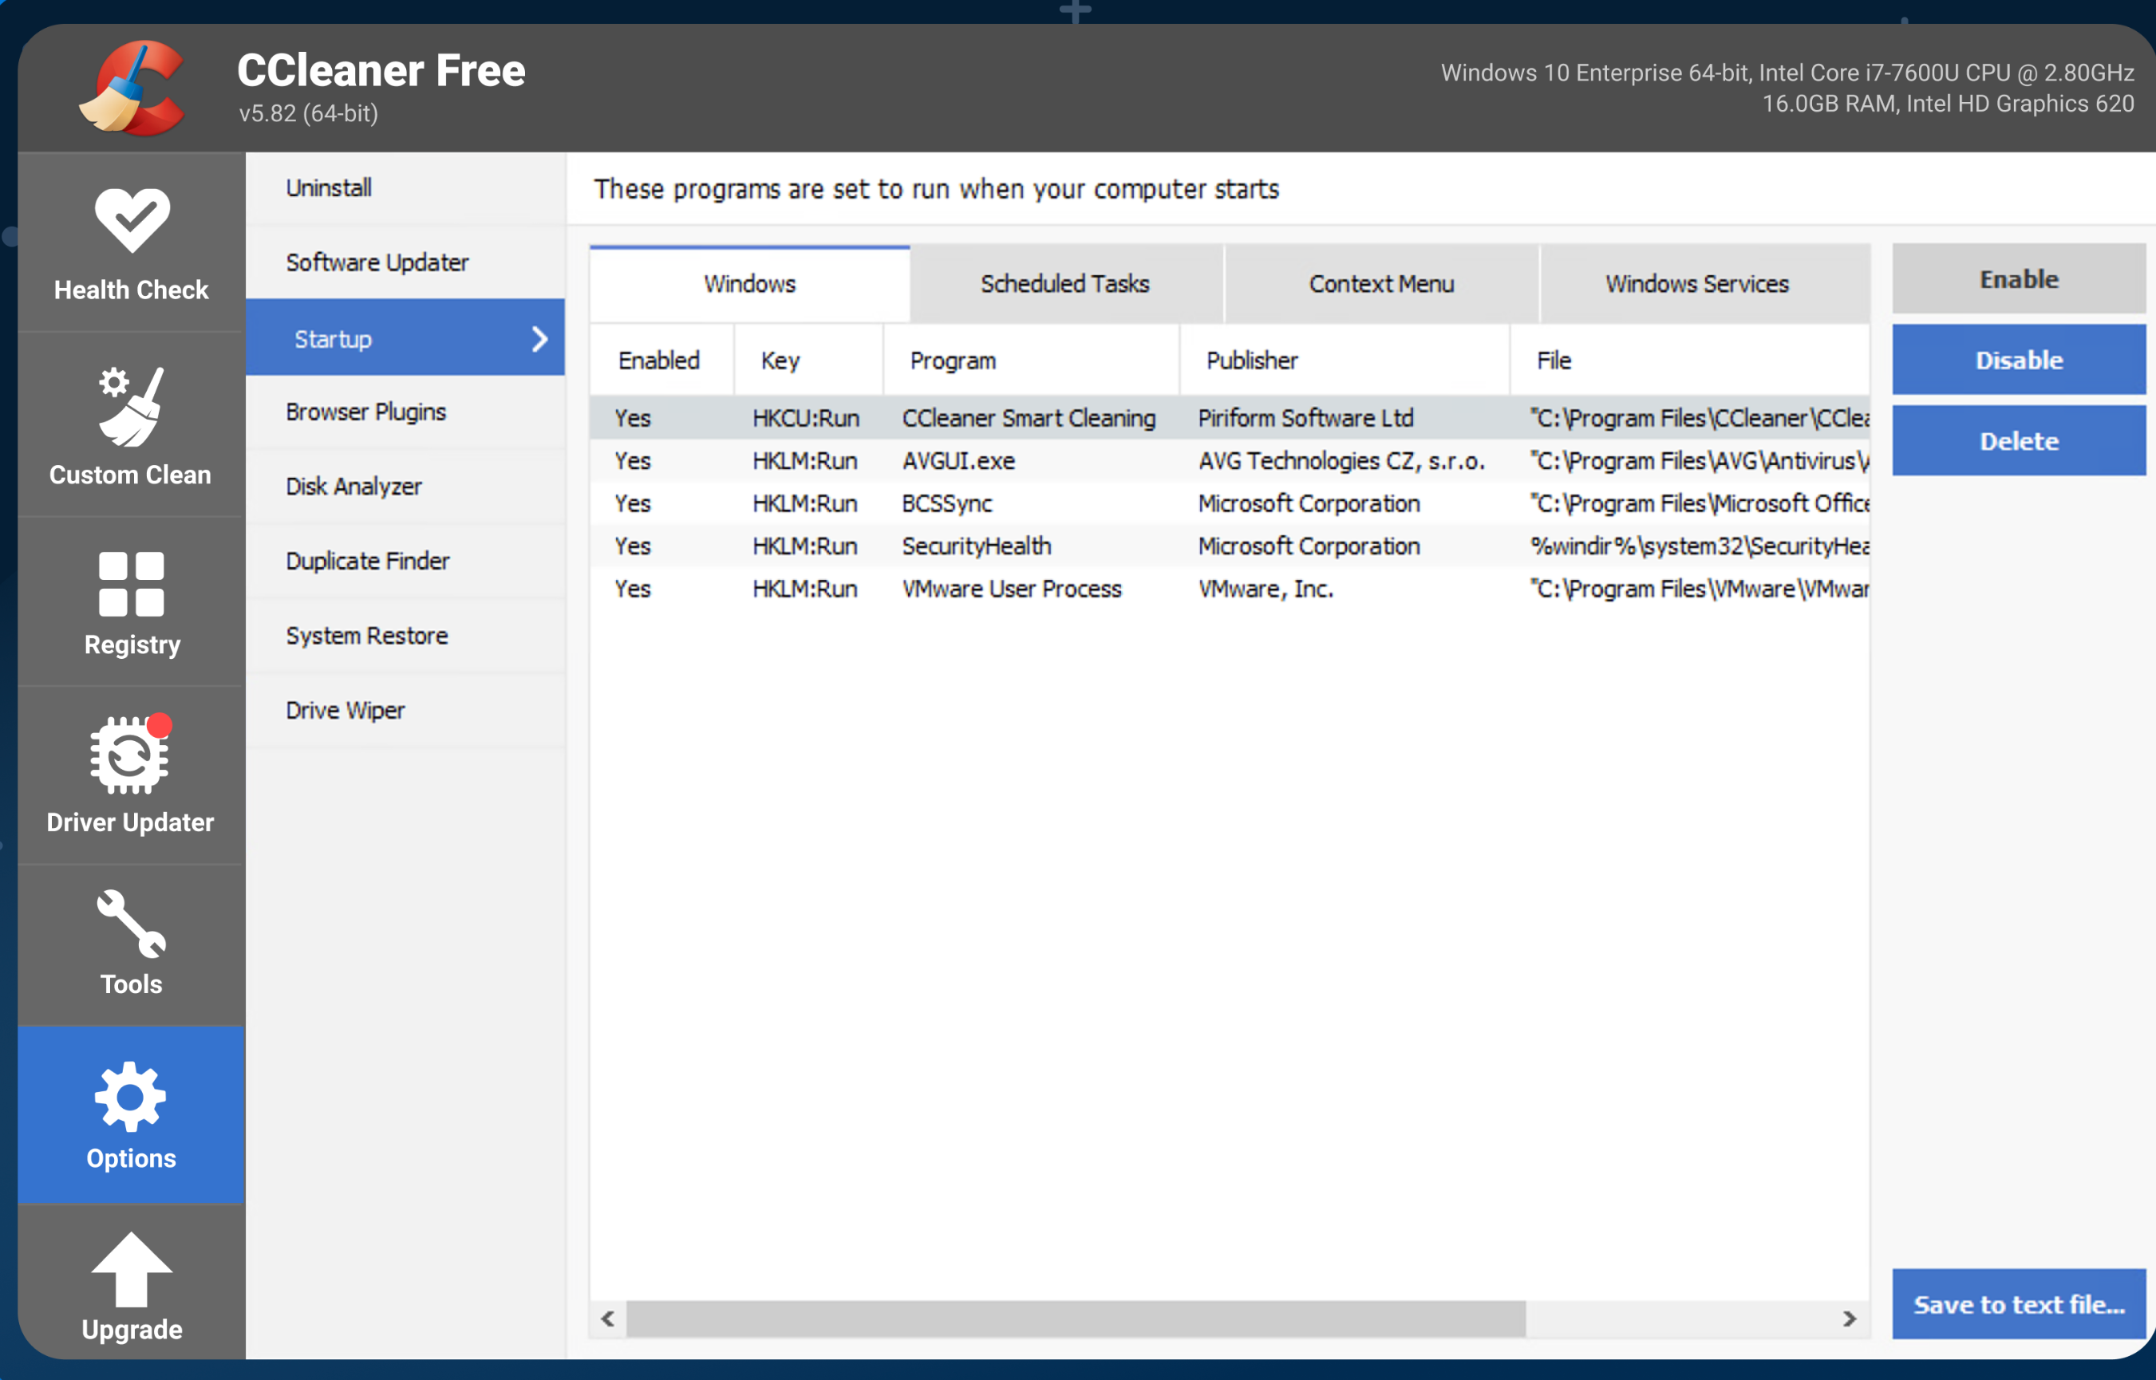Switch to the Scheduled Tasks tab

pos(1065,283)
